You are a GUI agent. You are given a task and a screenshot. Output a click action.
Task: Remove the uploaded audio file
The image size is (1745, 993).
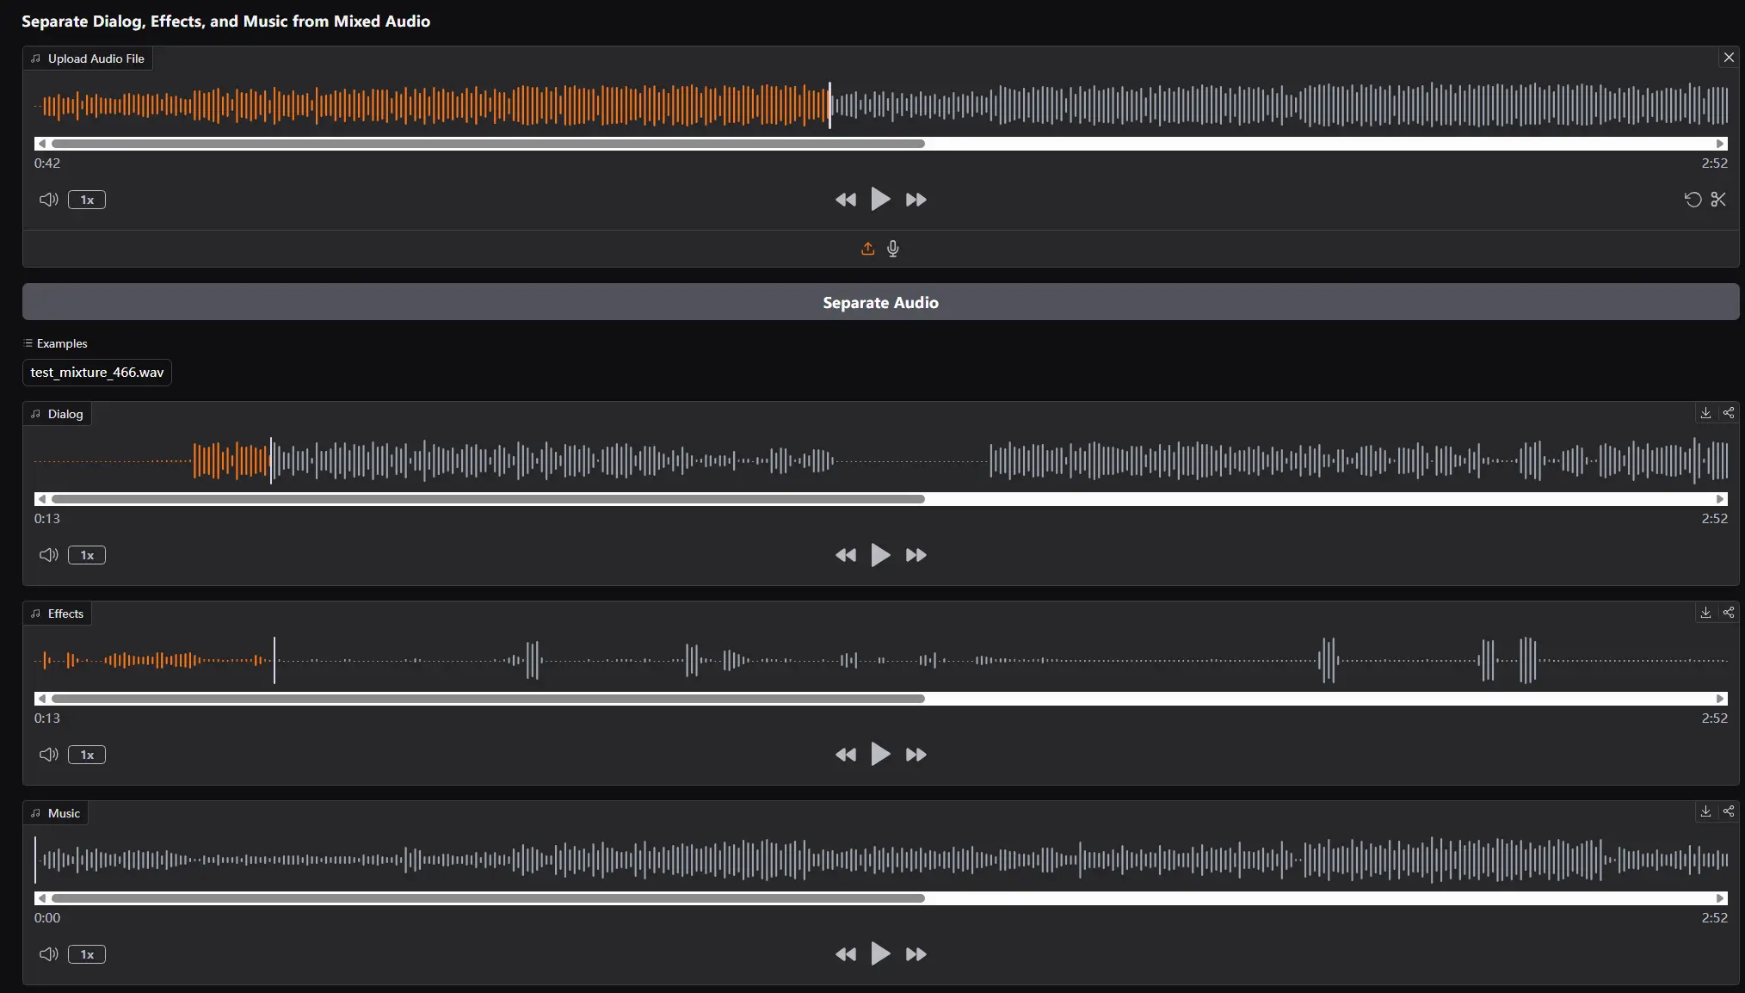1729,58
